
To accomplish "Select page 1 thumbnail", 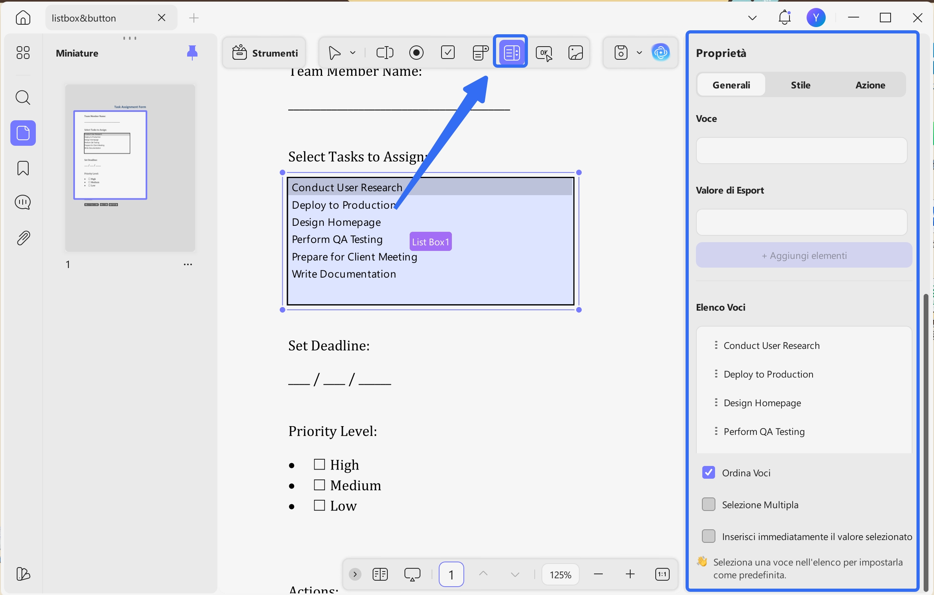I will (x=130, y=168).
